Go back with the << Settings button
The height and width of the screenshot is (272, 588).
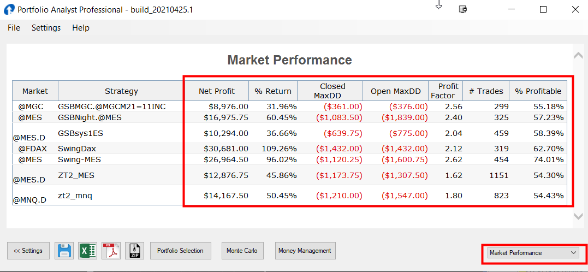tap(28, 251)
